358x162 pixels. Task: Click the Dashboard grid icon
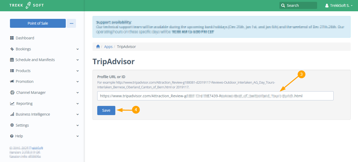pos(12,38)
